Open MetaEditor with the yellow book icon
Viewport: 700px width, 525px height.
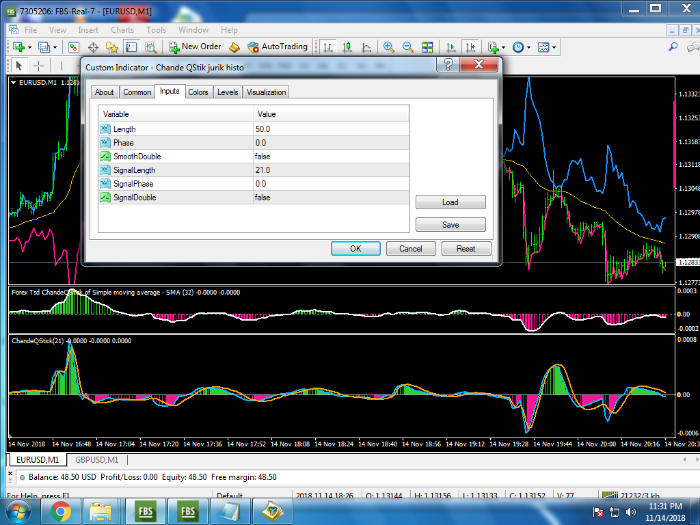tap(234, 47)
